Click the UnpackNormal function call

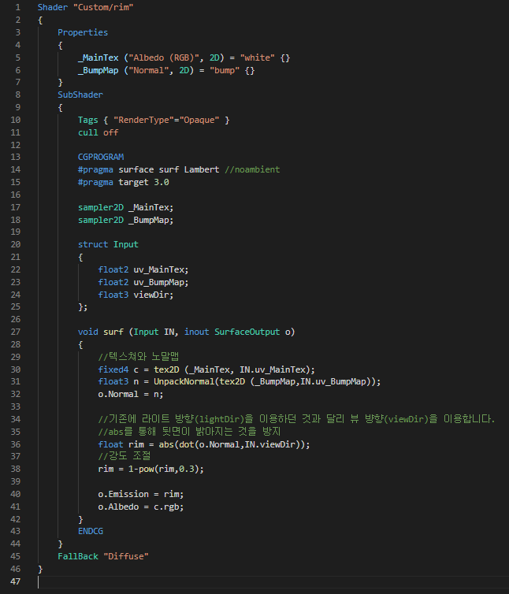[x=184, y=381]
